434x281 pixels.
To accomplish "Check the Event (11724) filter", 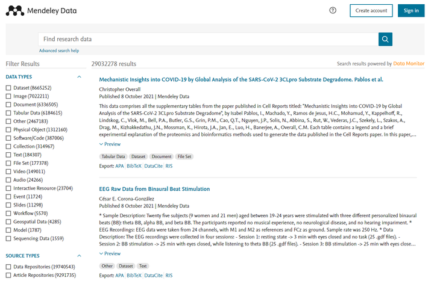I will click(x=8, y=197).
